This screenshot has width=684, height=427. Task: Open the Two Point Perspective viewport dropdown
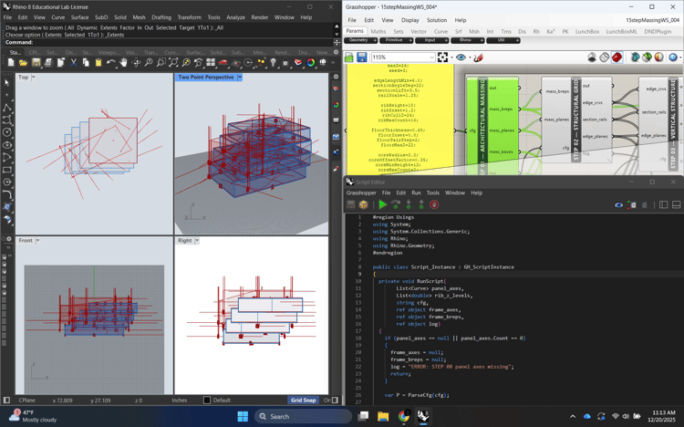coord(240,78)
